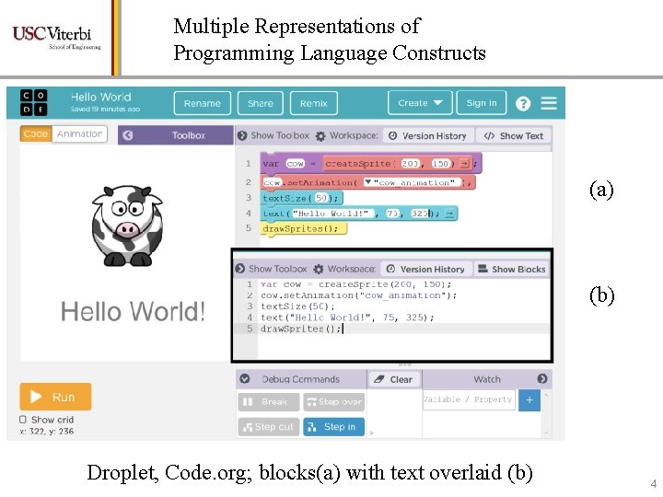Click line 1 var cow in text editor
The image size is (663, 497).
pyautogui.click(x=356, y=284)
